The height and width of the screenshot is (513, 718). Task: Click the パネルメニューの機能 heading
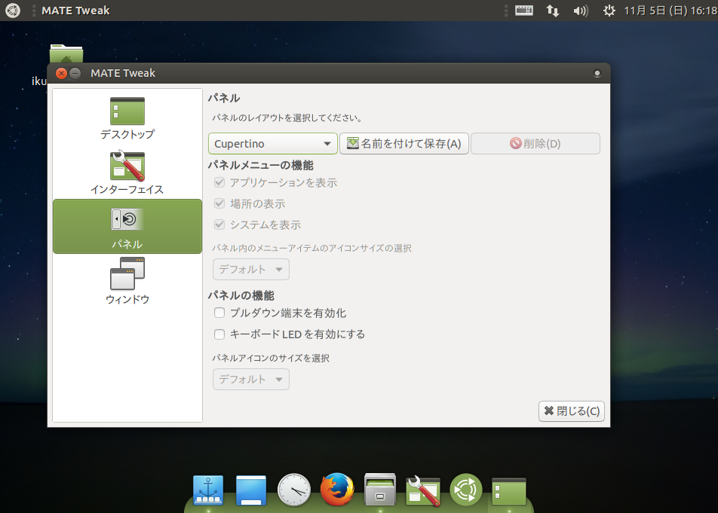(260, 165)
